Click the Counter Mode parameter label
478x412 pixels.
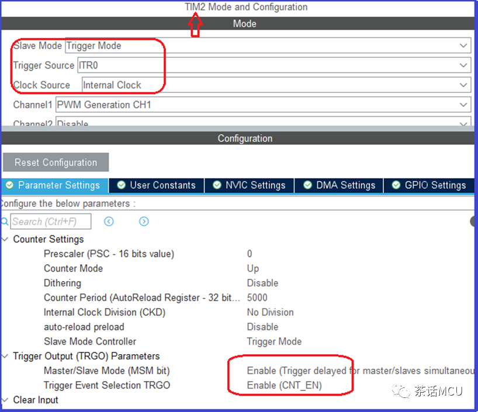click(73, 268)
